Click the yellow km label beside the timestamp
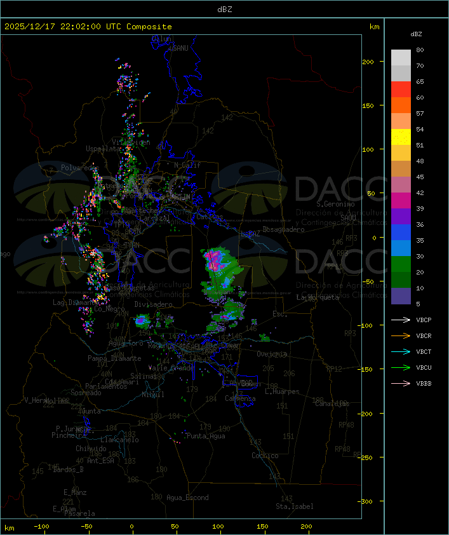Viewport: 449px width, 535px height. (x=374, y=27)
